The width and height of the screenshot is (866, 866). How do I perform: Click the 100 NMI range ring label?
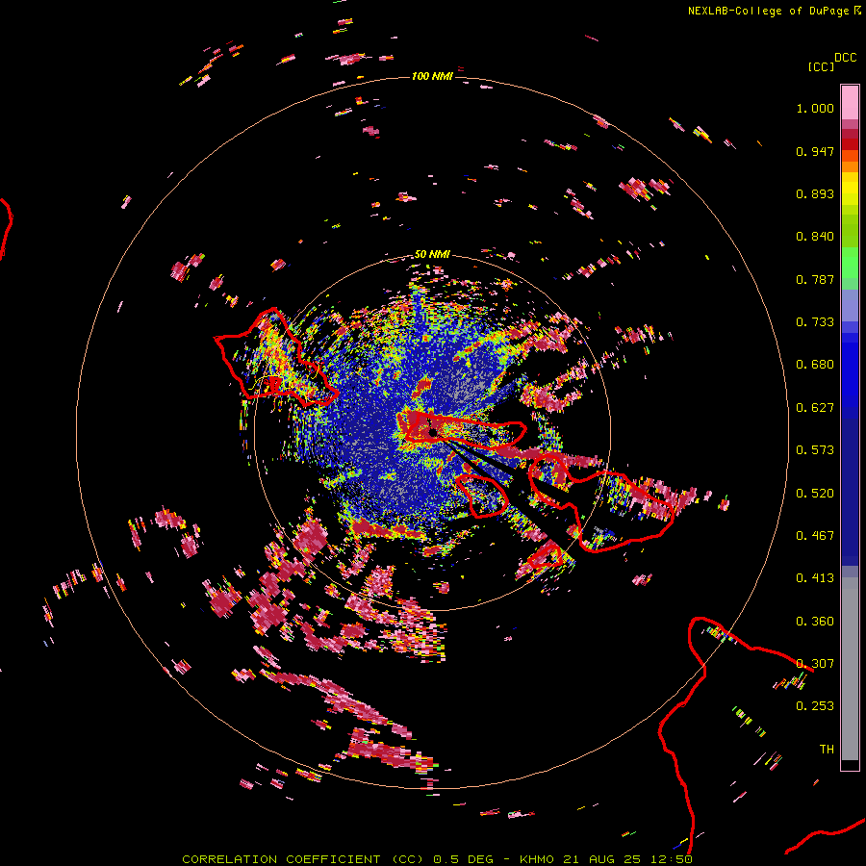pyautogui.click(x=432, y=76)
